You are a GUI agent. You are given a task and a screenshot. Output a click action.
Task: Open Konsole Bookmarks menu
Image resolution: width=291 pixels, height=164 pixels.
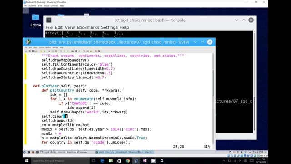[88, 27]
